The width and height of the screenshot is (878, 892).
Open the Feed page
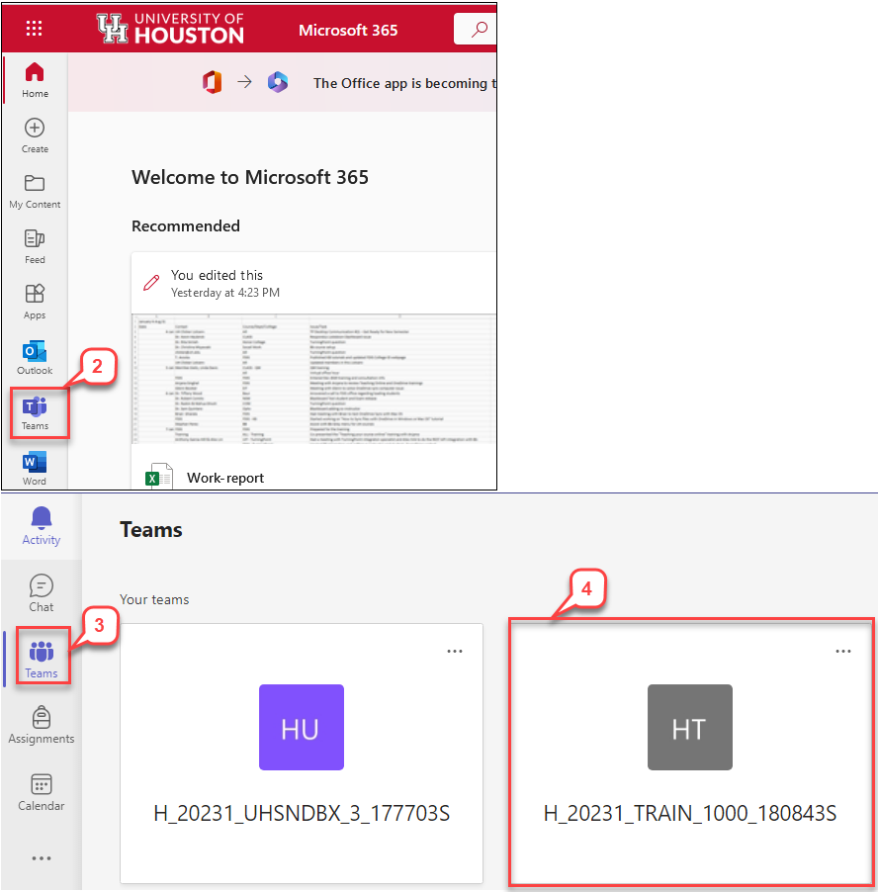[x=35, y=247]
